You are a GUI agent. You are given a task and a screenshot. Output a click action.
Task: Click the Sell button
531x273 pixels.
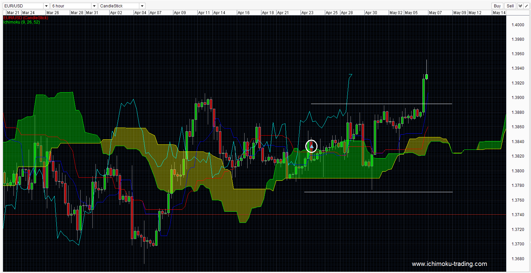tap(510, 6)
